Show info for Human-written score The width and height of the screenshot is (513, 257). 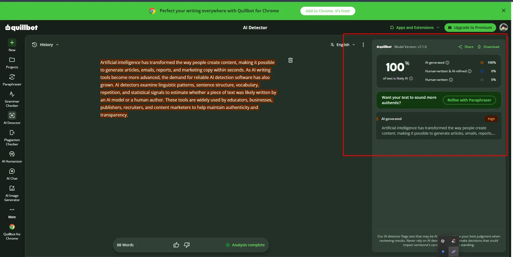point(451,80)
